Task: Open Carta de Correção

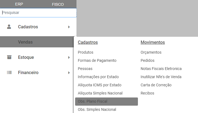Action: coord(156,85)
